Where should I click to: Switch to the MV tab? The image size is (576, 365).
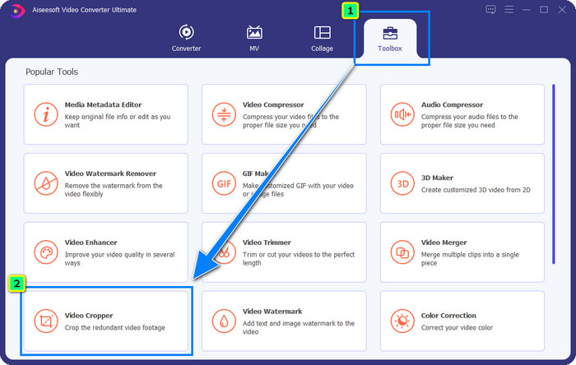coord(254,38)
